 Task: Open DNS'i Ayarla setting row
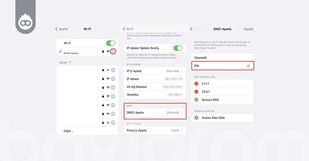coord(155,113)
